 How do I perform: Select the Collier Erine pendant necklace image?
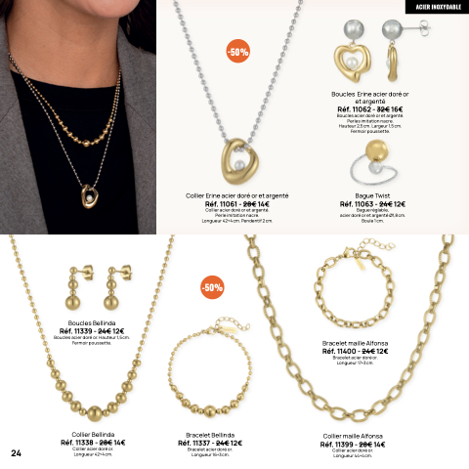point(238,93)
